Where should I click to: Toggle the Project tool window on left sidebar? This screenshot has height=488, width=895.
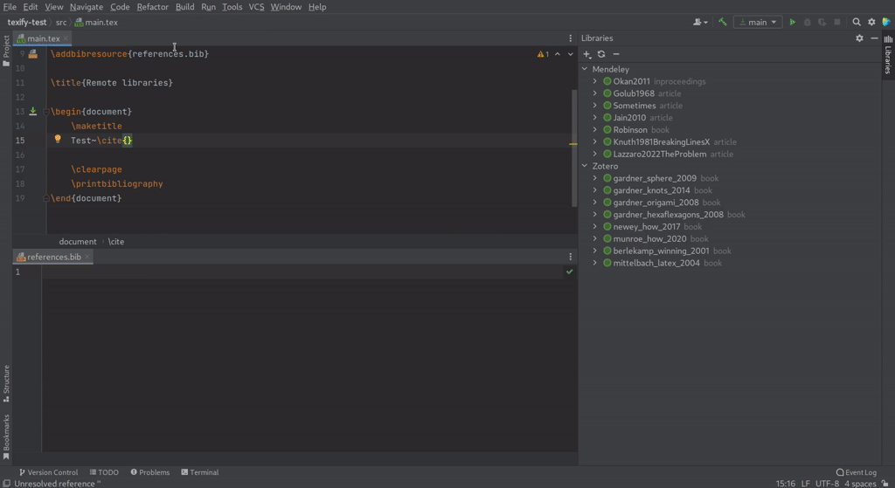point(6,50)
